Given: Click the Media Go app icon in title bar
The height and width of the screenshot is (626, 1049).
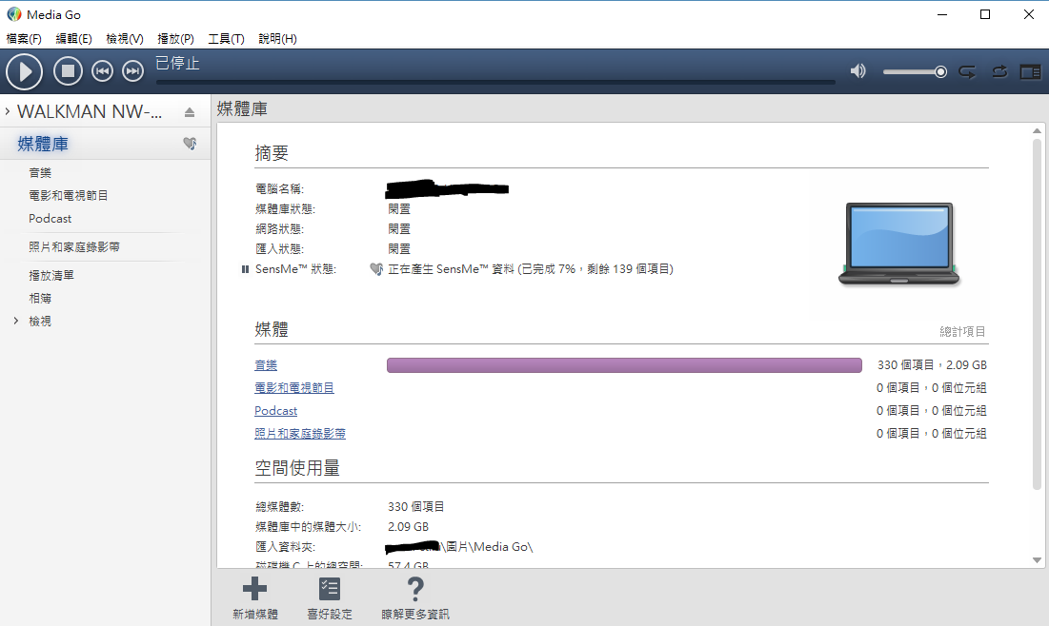Looking at the screenshot, I should point(14,14).
